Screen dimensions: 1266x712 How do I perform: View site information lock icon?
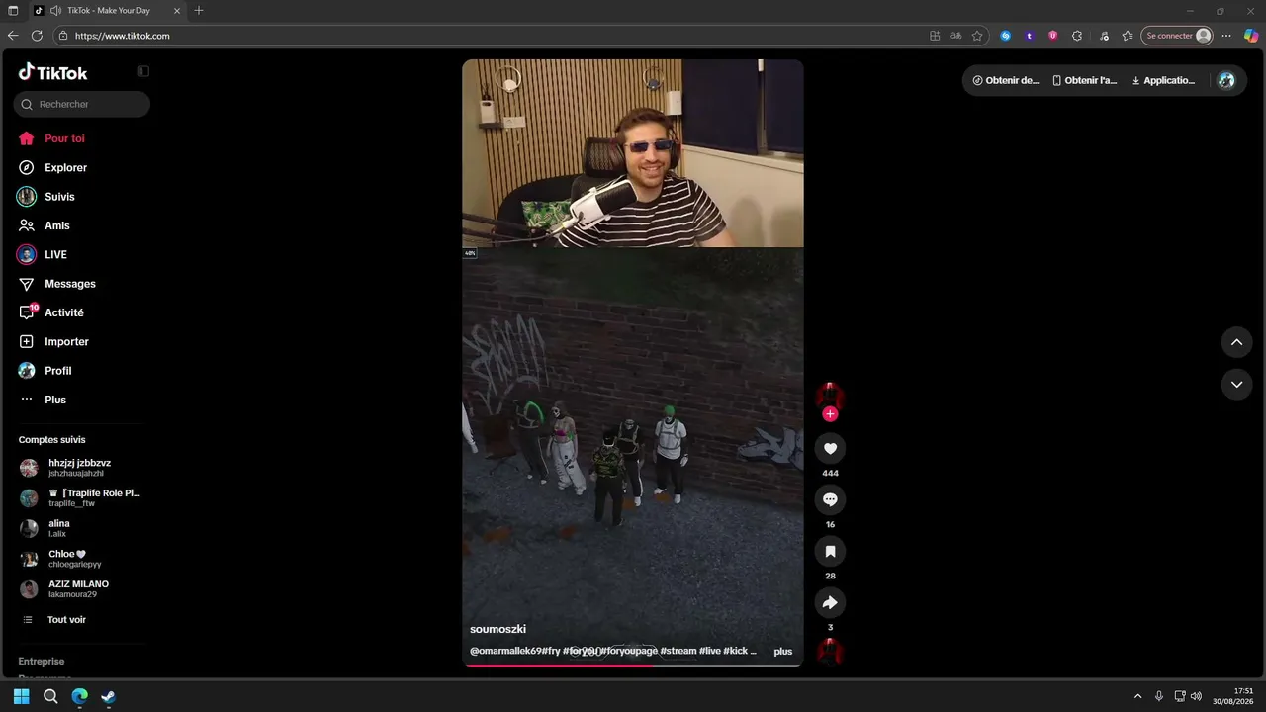(63, 36)
